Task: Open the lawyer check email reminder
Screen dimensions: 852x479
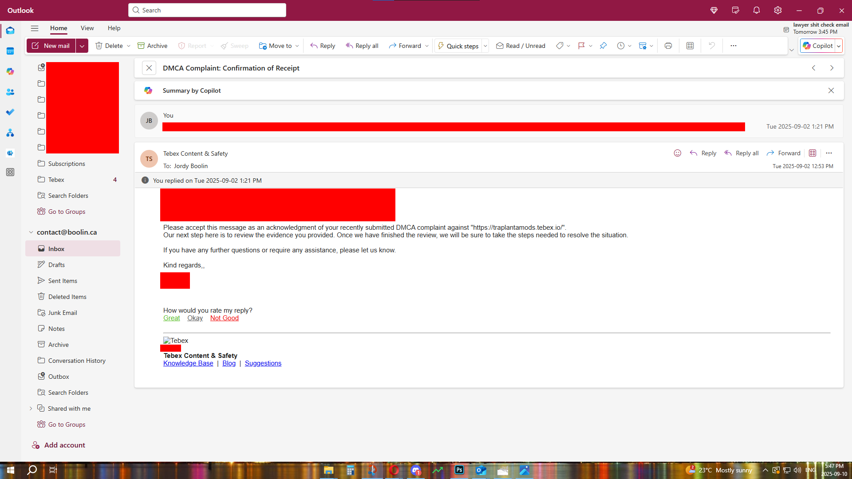Action: pos(816,28)
